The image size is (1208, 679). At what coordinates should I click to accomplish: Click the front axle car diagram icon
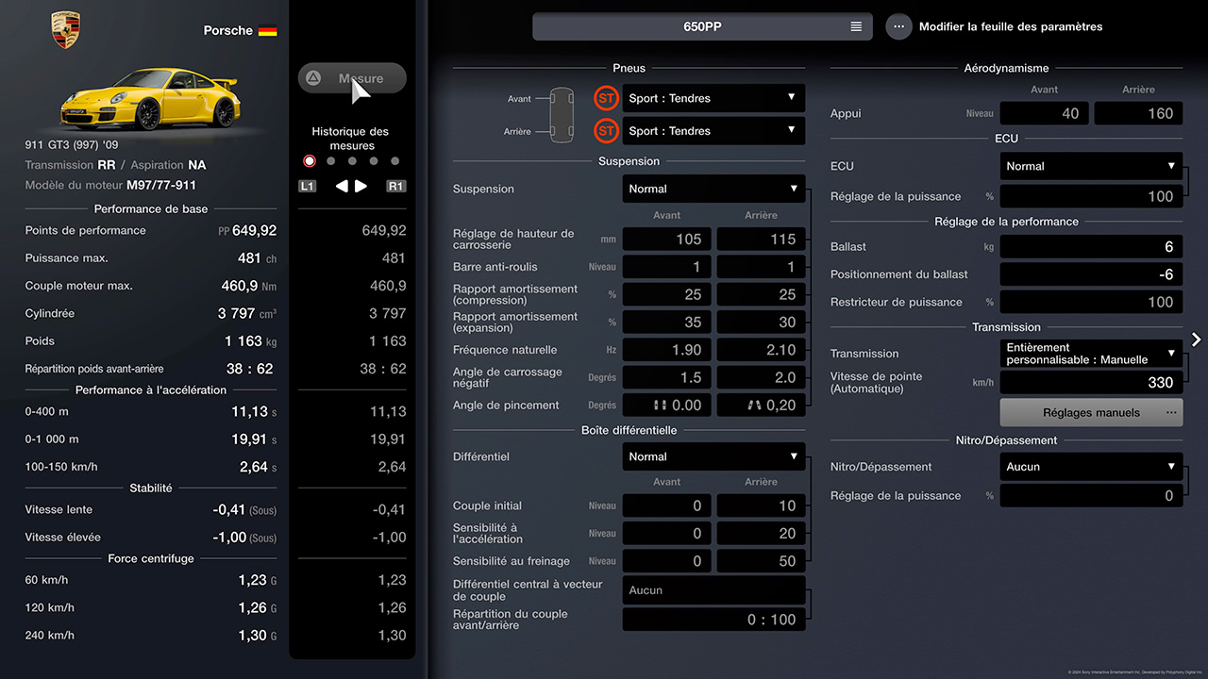coord(562,98)
